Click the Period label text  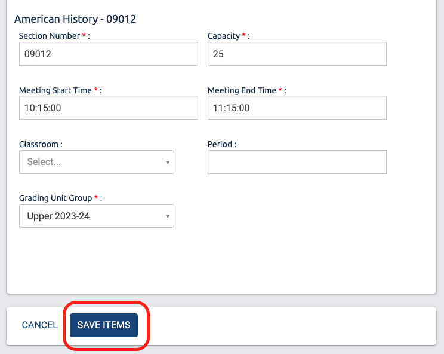coord(220,144)
